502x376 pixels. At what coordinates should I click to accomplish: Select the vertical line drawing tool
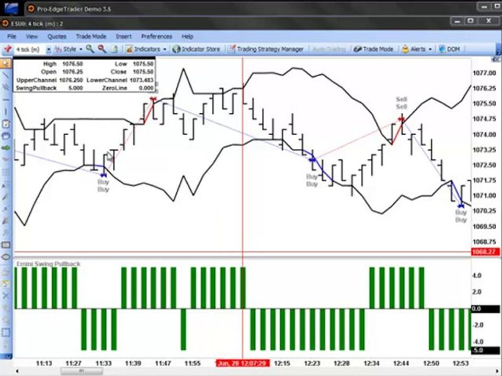point(6,112)
